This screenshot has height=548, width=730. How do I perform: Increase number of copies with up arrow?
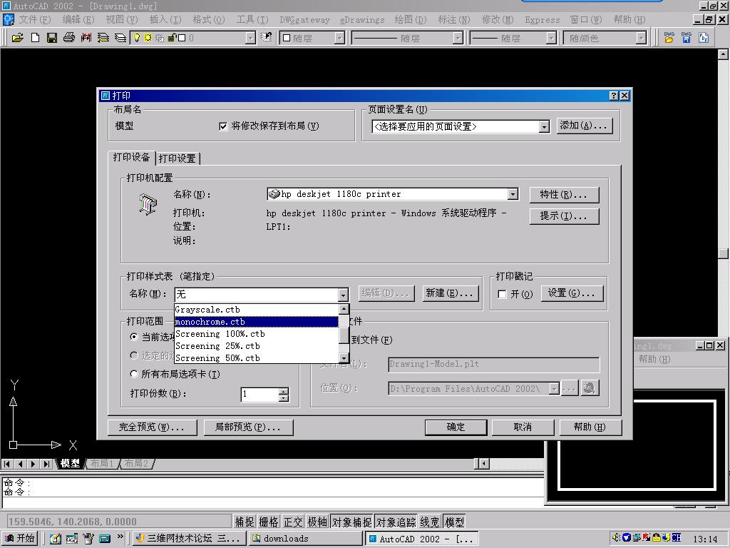(284, 391)
